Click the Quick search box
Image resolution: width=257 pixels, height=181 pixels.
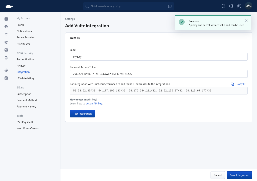128,6
